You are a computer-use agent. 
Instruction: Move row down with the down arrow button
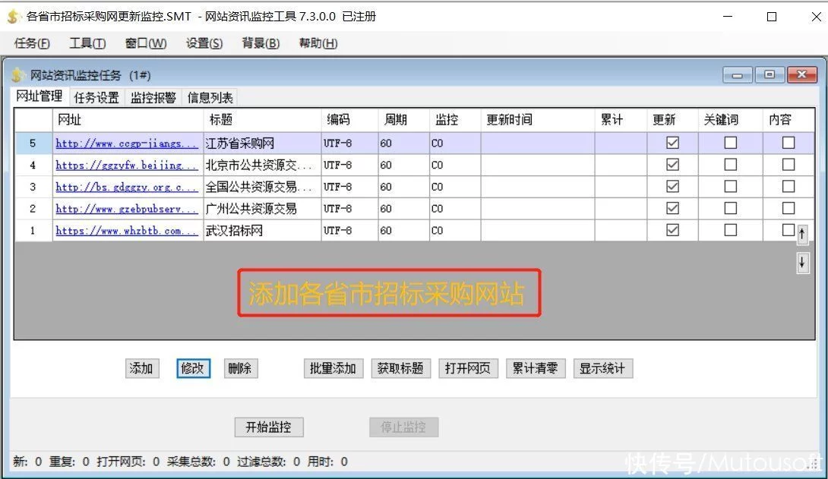tap(801, 262)
